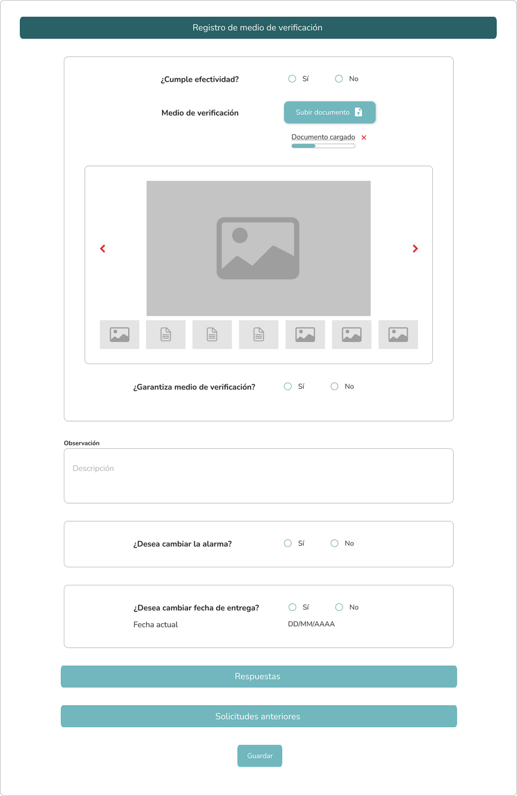
Task: Select the fifth thumbnail, an image icon
Action: click(x=305, y=335)
